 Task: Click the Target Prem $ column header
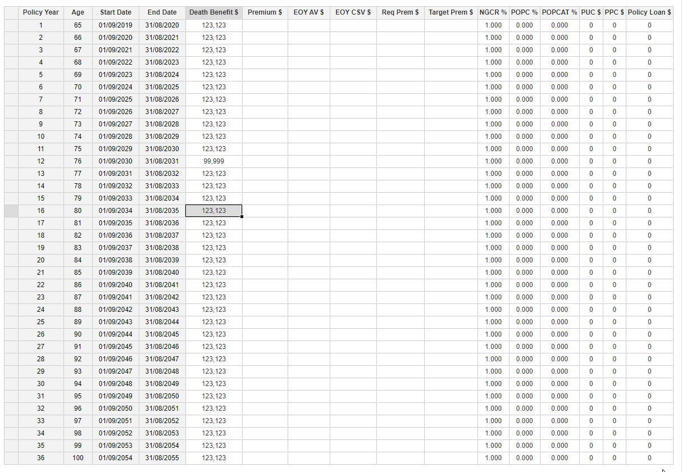click(451, 12)
